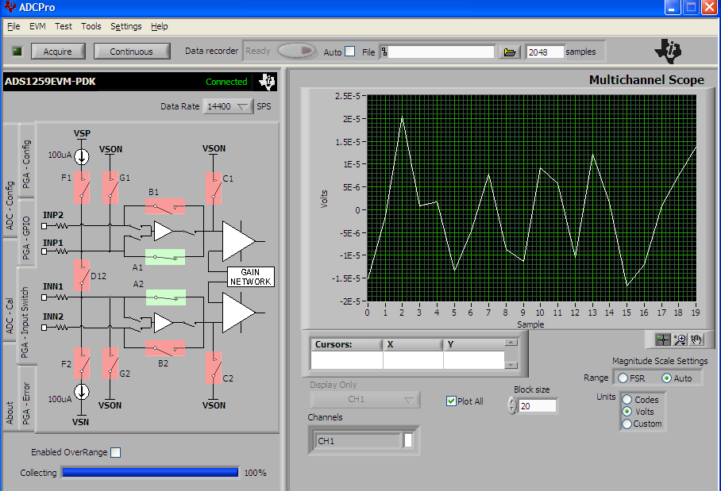721x491 pixels.
Task: Toggle the F2 switch
Action: point(82,363)
